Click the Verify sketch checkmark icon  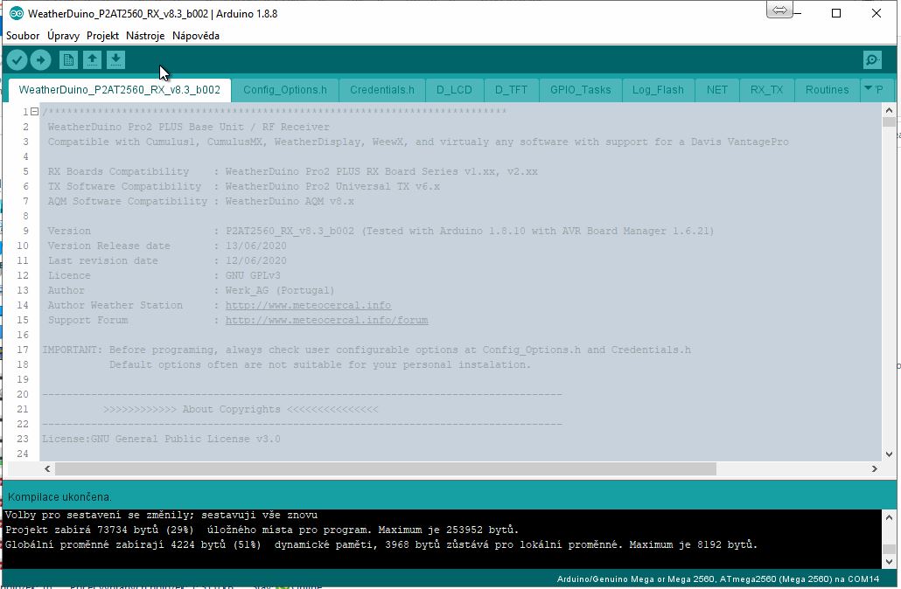pos(17,59)
